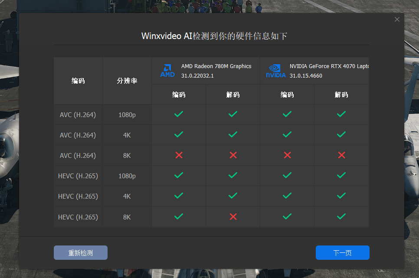Click AMD decode check for HEVC 4K

[233, 196]
